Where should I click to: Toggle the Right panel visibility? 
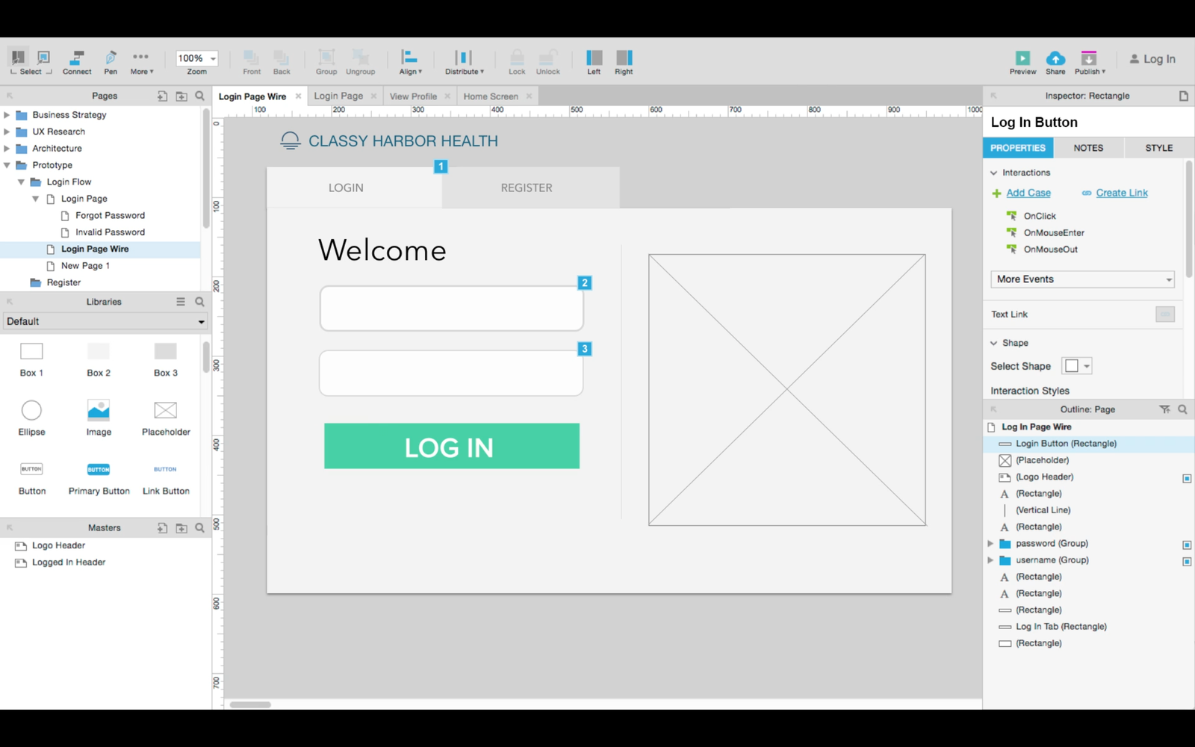pos(624,58)
